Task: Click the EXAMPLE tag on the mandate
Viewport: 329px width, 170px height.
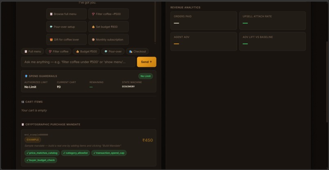Action: (x=33, y=140)
